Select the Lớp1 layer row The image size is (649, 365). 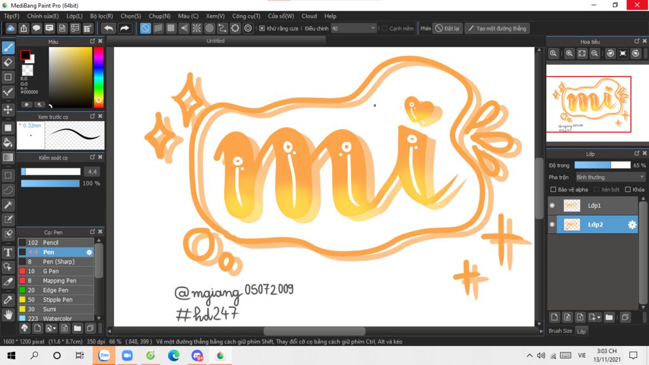coord(593,206)
